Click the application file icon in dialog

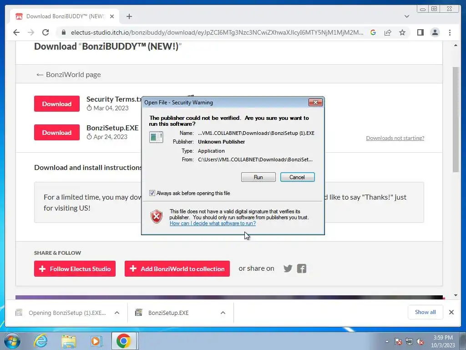pos(156,137)
